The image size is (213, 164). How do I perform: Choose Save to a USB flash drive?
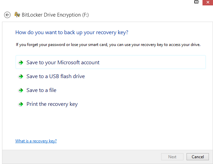56,76
